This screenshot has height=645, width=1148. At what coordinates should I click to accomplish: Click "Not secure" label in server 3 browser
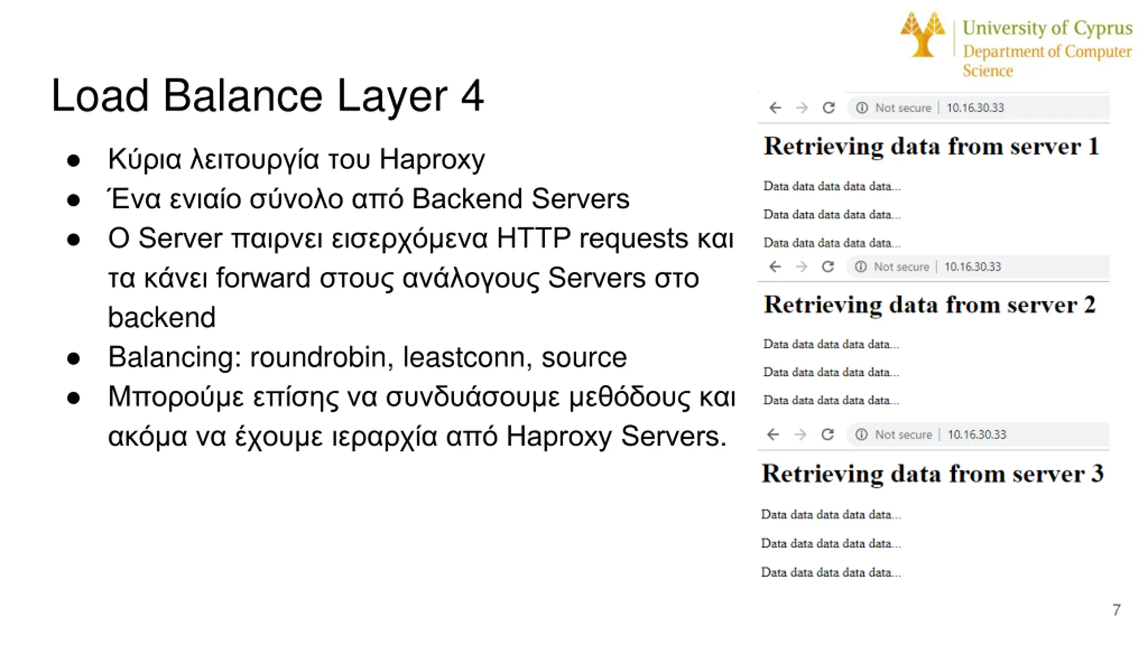click(904, 434)
